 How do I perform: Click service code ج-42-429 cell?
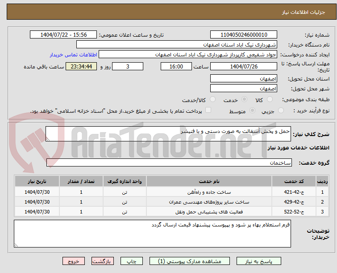coord(294,202)
